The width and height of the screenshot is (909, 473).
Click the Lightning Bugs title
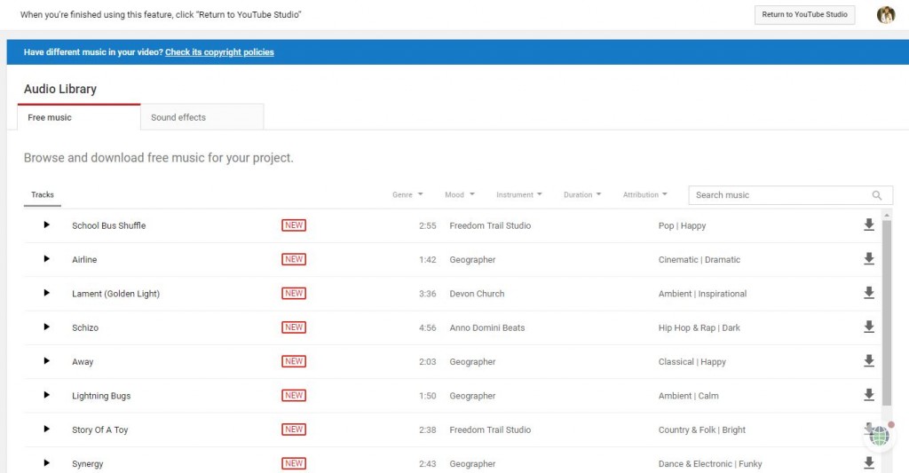coord(101,396)
